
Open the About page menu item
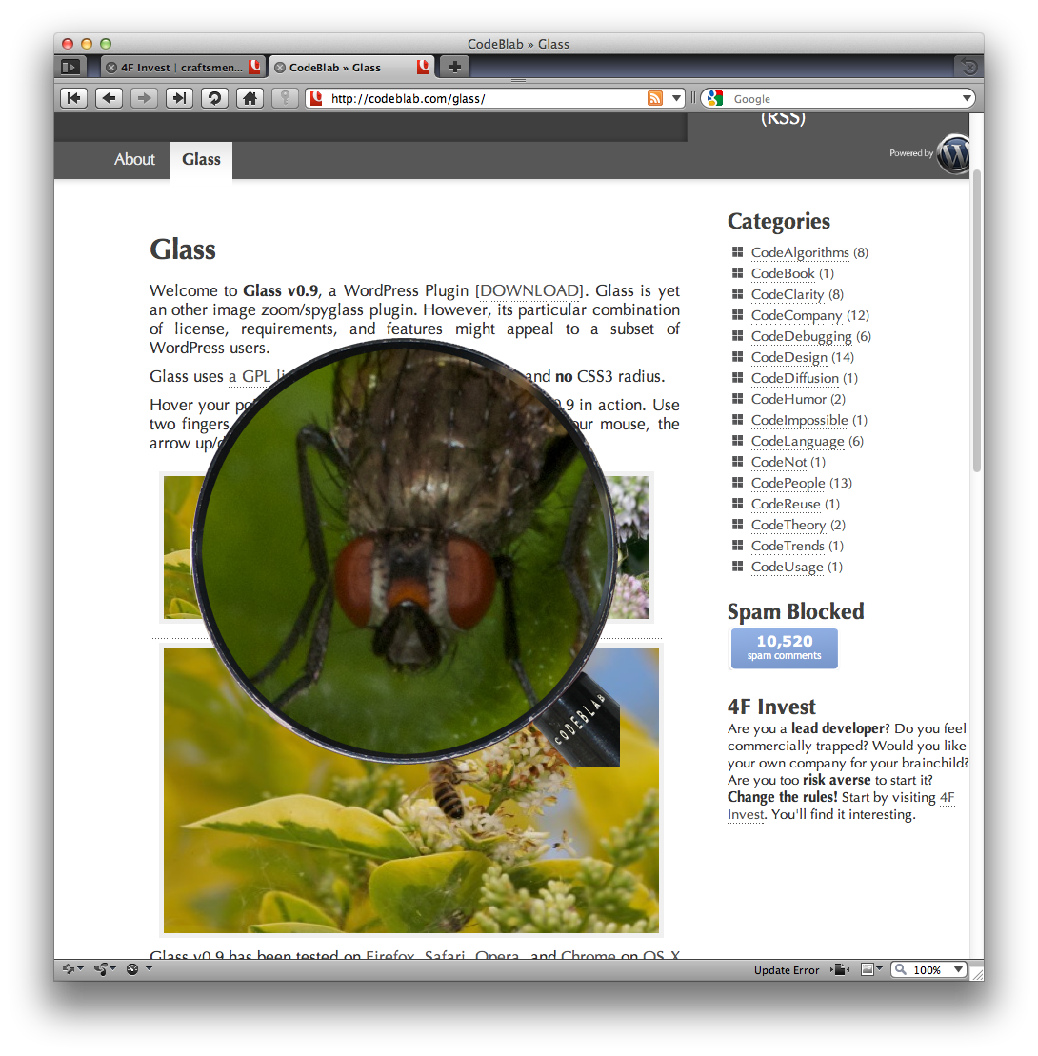coord(134,160)
